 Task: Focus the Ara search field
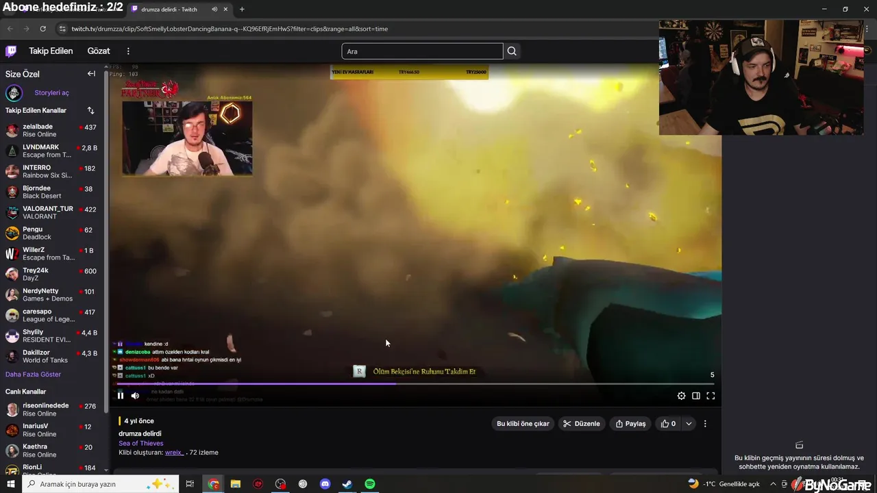[x=422, y=51]
